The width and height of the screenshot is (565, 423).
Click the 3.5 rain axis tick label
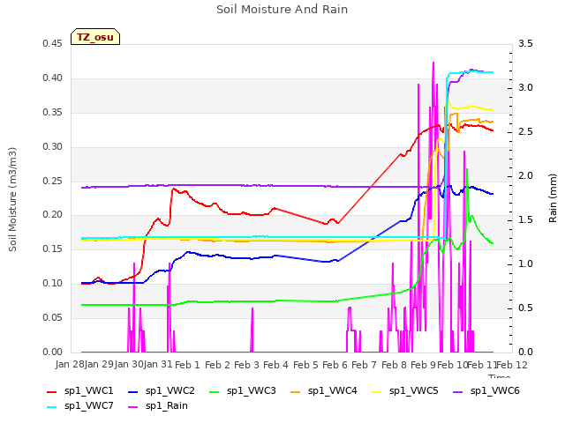pos(525,43)
